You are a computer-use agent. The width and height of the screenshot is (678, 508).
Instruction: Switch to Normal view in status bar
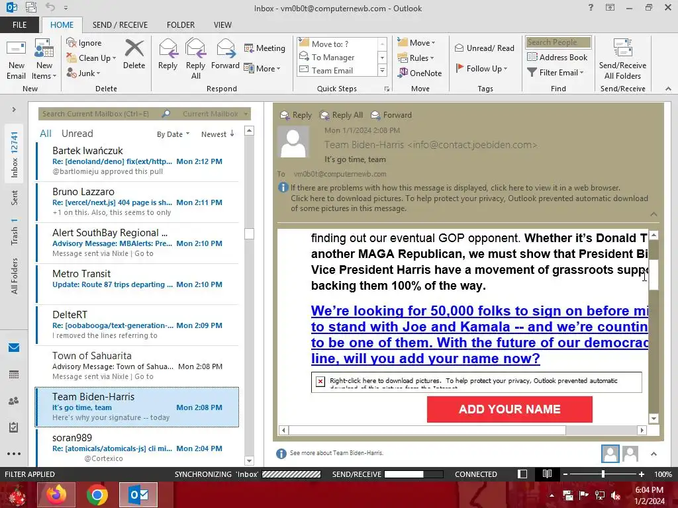(x=522, y=474)
